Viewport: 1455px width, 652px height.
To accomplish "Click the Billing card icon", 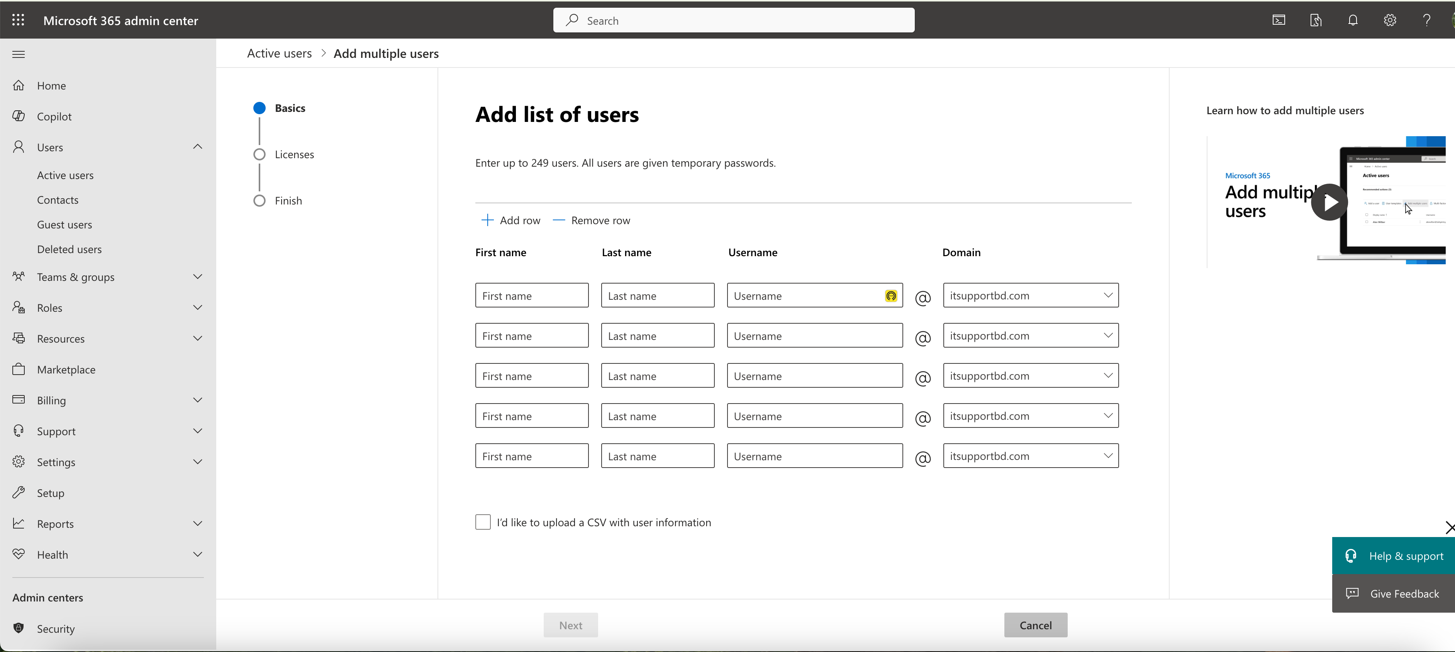I will click(19, 400).
